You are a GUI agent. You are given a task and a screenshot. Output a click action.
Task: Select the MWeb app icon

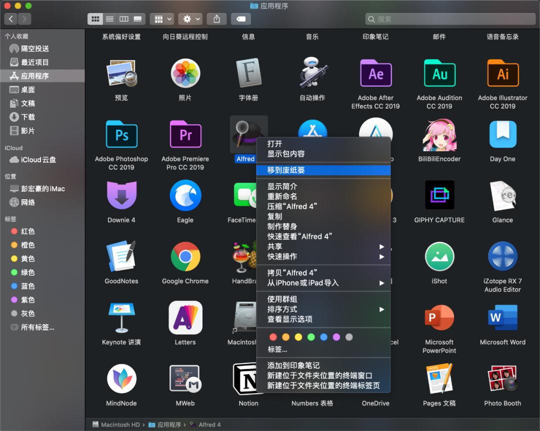185,379
